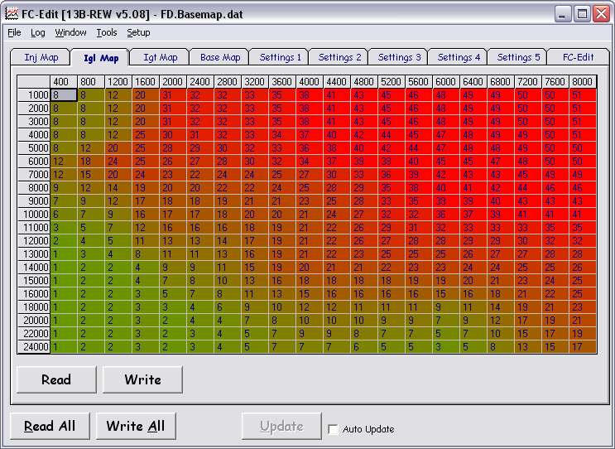Image resolution: width=615 pixels, height=449 pixels.
Task: Click the Read All button
Action: click(x=50, y=427)
